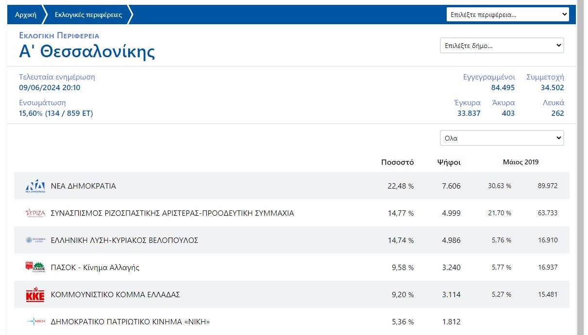Select ΣΥΝΑΣΠΙΣΜΟΣ ΡΙΖΟΣΠΑΣΤΙΚΗΣ ΑΡΙΣΤΕΡΑΣ party name
588x335 pixels.
pyautogui.click(x=172, y=213)
